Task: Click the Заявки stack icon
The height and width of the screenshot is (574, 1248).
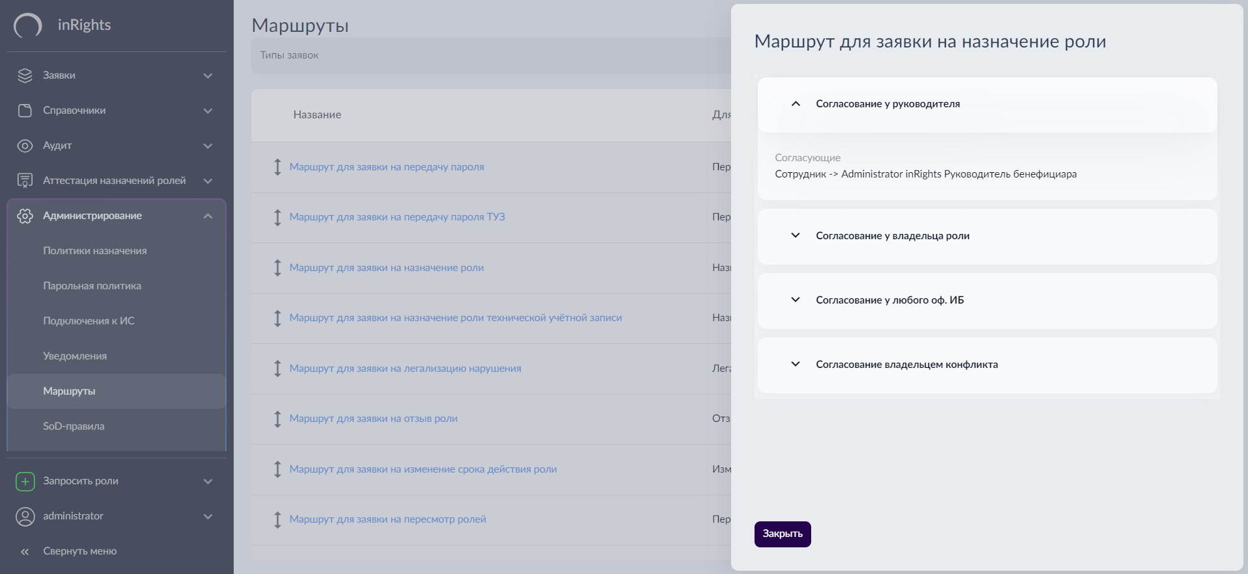Action: click(25, 75)
